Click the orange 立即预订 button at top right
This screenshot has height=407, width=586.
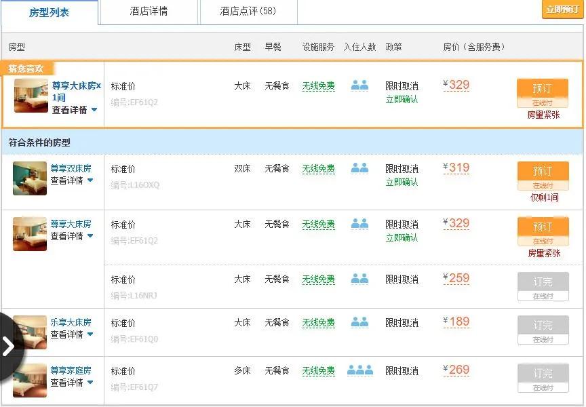coord(562,9)
